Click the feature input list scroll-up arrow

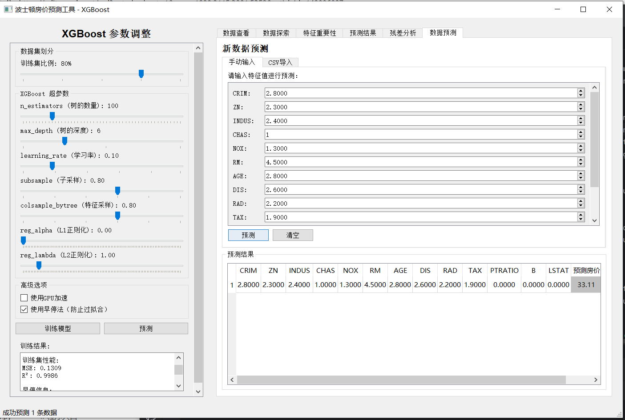(594, 87)
